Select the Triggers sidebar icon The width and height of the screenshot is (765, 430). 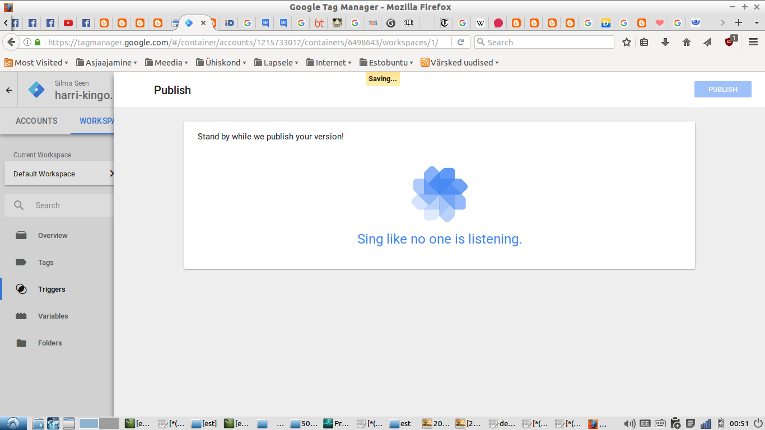[x=21, y=289]
